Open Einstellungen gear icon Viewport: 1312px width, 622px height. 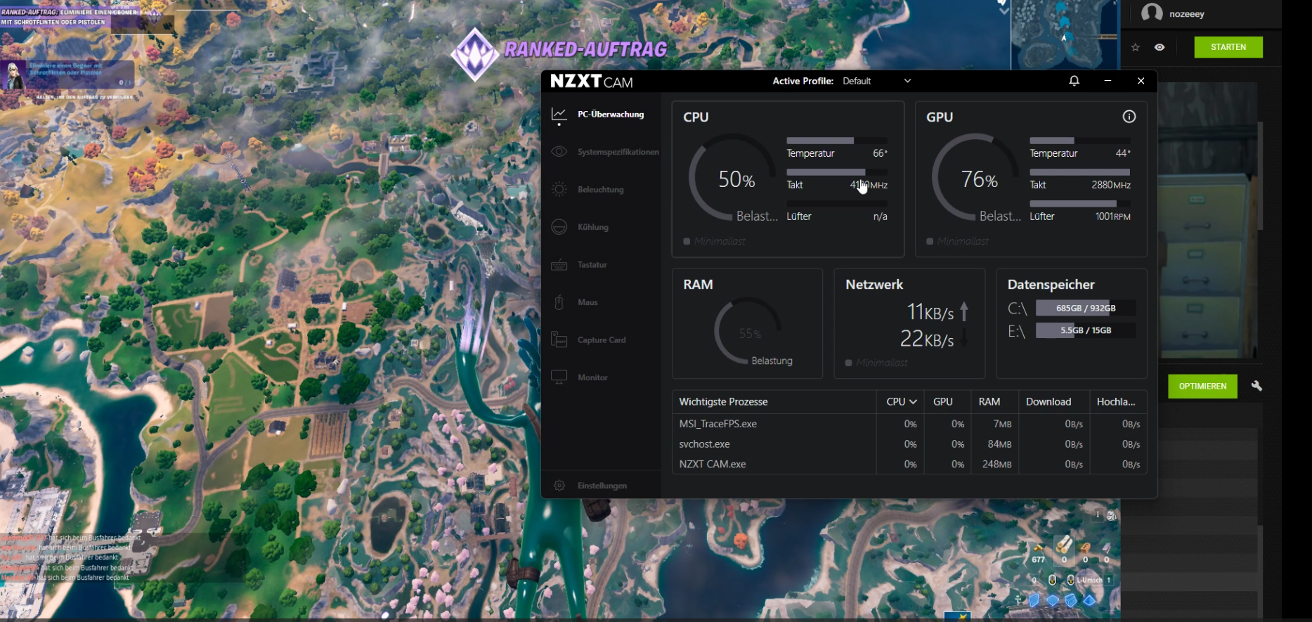coord(559,486)
